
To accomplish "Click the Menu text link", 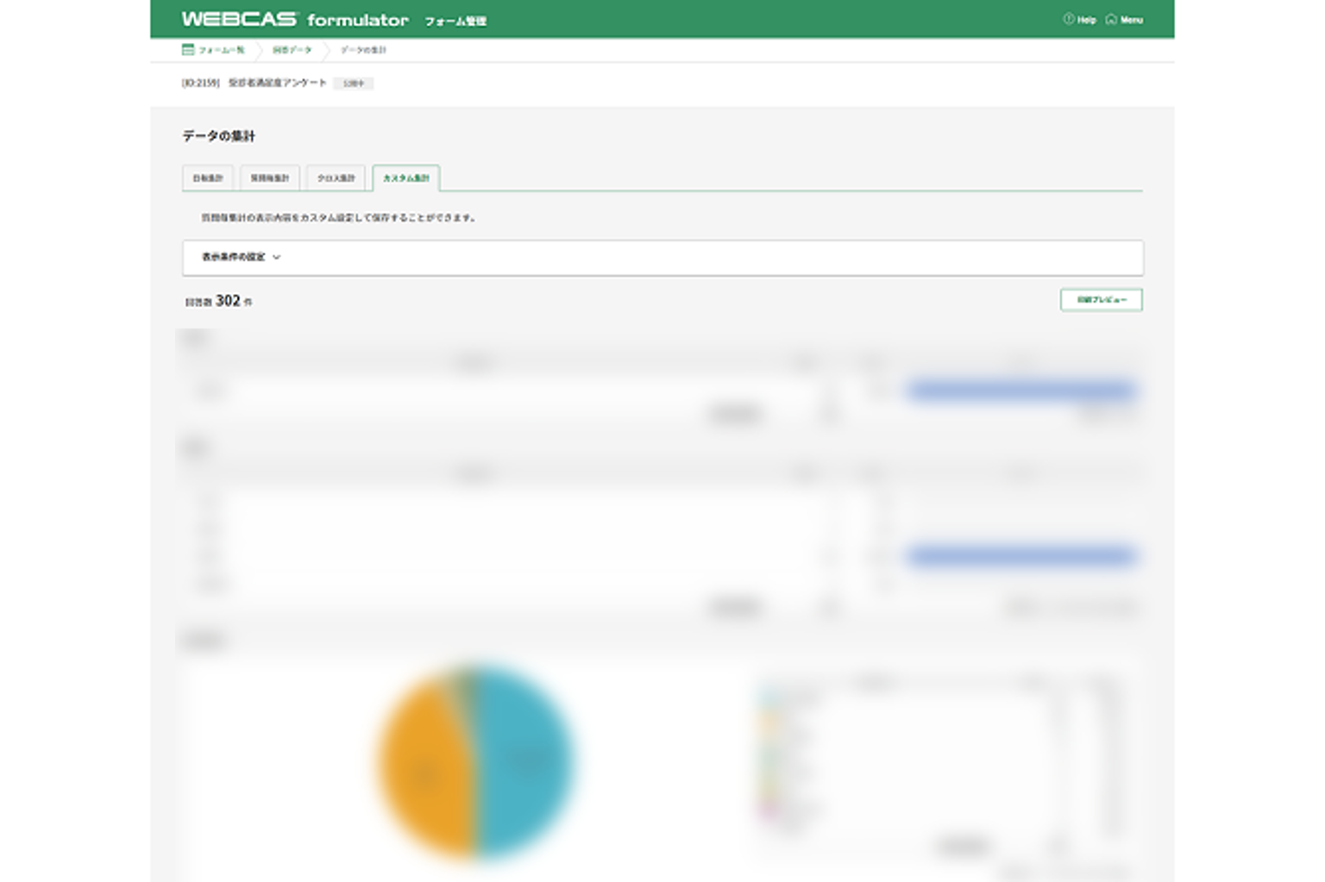I will (1132, 19).
